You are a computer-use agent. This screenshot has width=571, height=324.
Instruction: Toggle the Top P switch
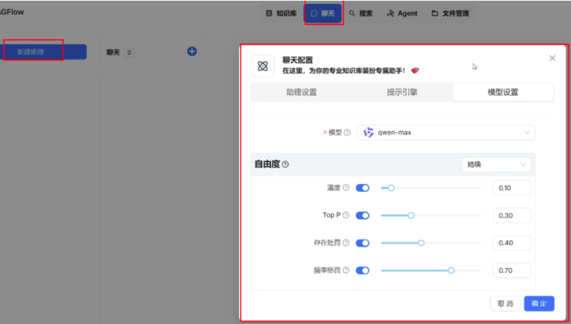362,215
